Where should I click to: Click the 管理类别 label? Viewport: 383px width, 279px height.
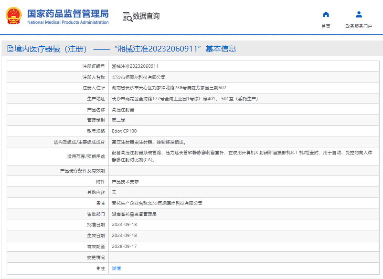96,120
